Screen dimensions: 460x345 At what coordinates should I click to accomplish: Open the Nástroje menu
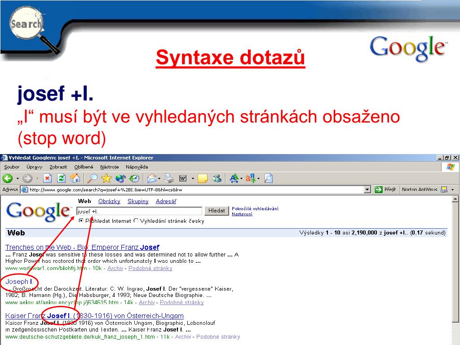point(110,167)
